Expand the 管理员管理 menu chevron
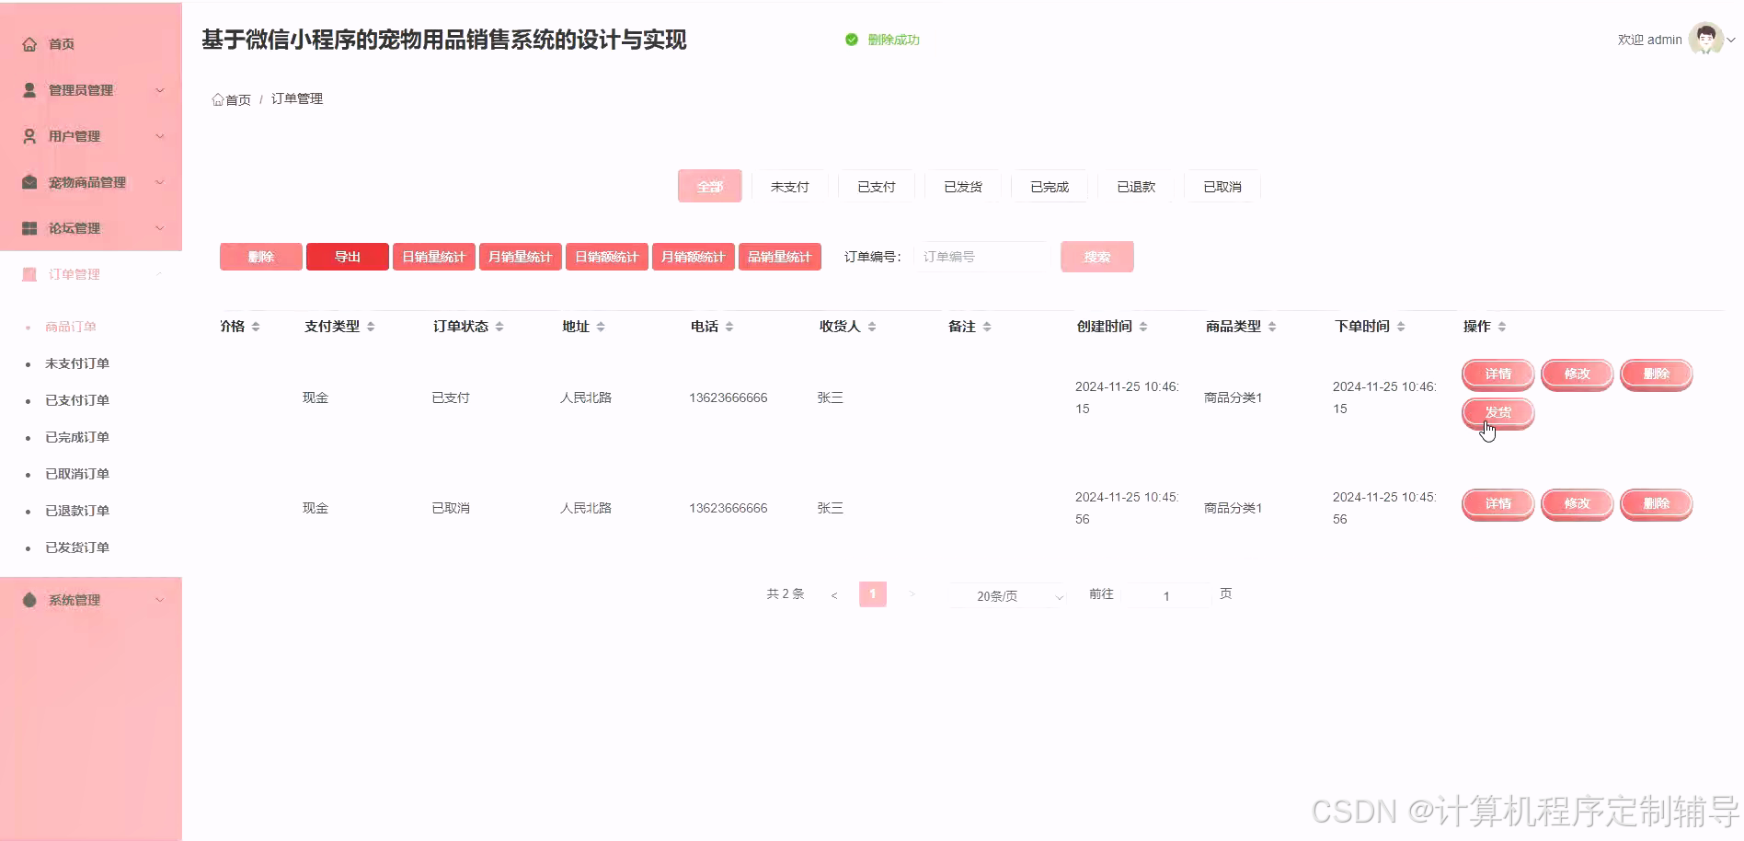Screen dimensions: 1744x841 [x=160, y=89]
